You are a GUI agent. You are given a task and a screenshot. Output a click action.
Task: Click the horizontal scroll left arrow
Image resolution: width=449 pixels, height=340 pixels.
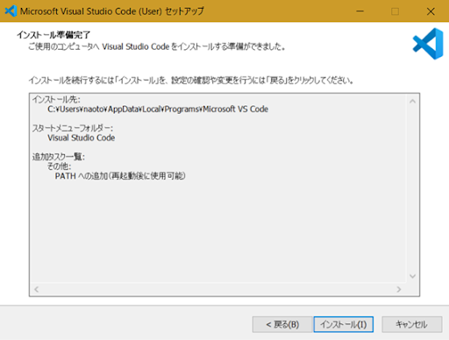37,289
